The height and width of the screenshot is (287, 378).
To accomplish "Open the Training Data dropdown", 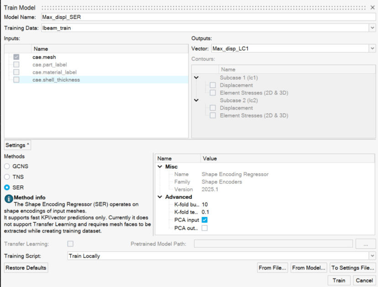I will (x=372, y=28).
